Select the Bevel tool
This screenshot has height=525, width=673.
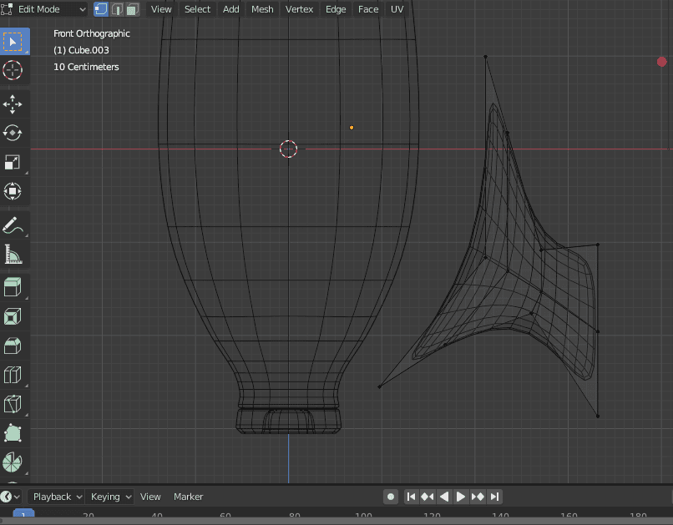tap(14, 345)
